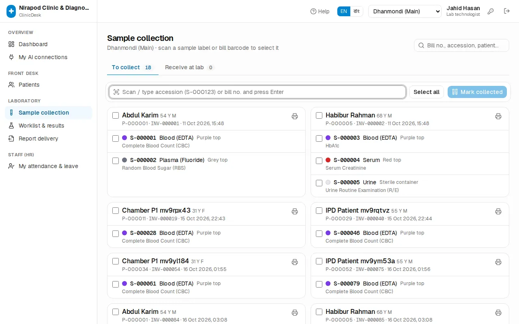Switch language to EN

[x=343, y=11]
